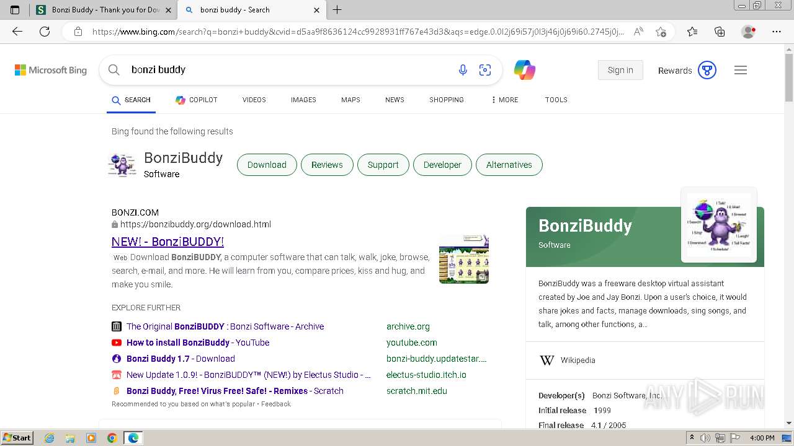
Task: Open Bonzi Buddy 1.7 Download link
Action: pos(181,359)
